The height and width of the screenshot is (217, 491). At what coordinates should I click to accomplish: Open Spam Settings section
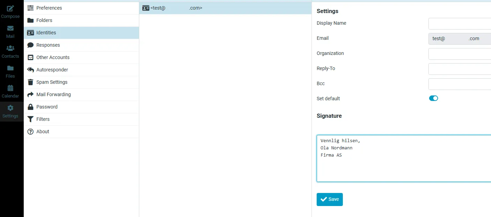pos(81,82)
